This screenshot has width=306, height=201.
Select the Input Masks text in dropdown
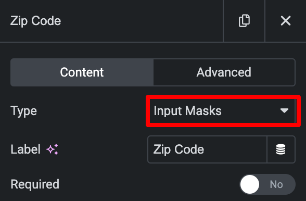pos(187,111)
